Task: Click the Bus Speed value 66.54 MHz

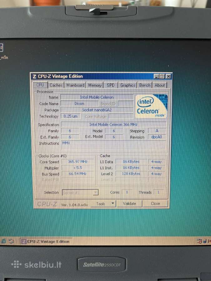Action: [78, 174]
